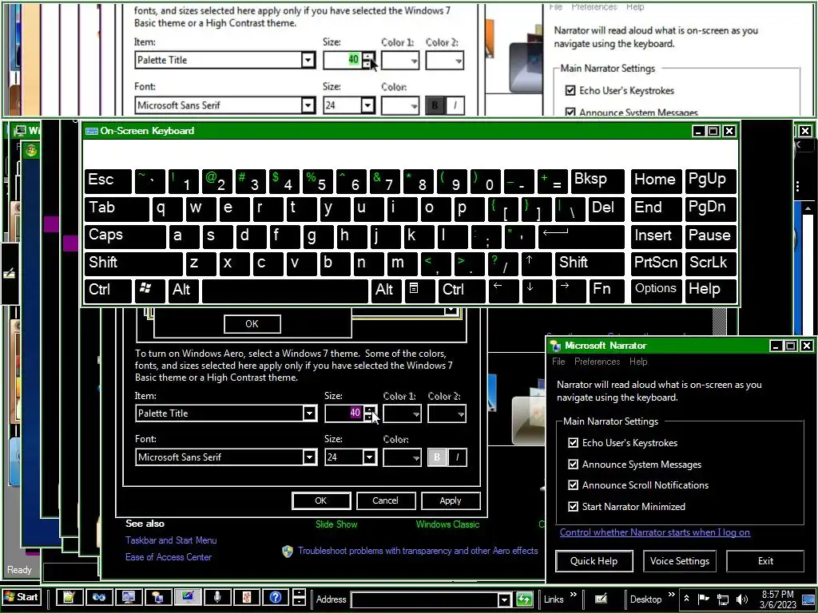Open the notepad icon in the taskbar

[69, 598]
